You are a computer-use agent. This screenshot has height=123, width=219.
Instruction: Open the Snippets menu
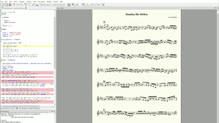(22, 2)
